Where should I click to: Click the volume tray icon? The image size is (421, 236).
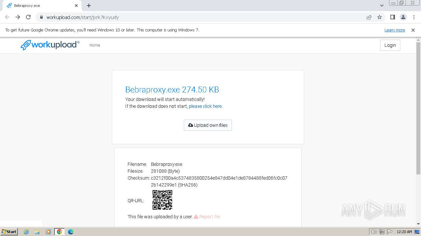[x=374, y=232]
